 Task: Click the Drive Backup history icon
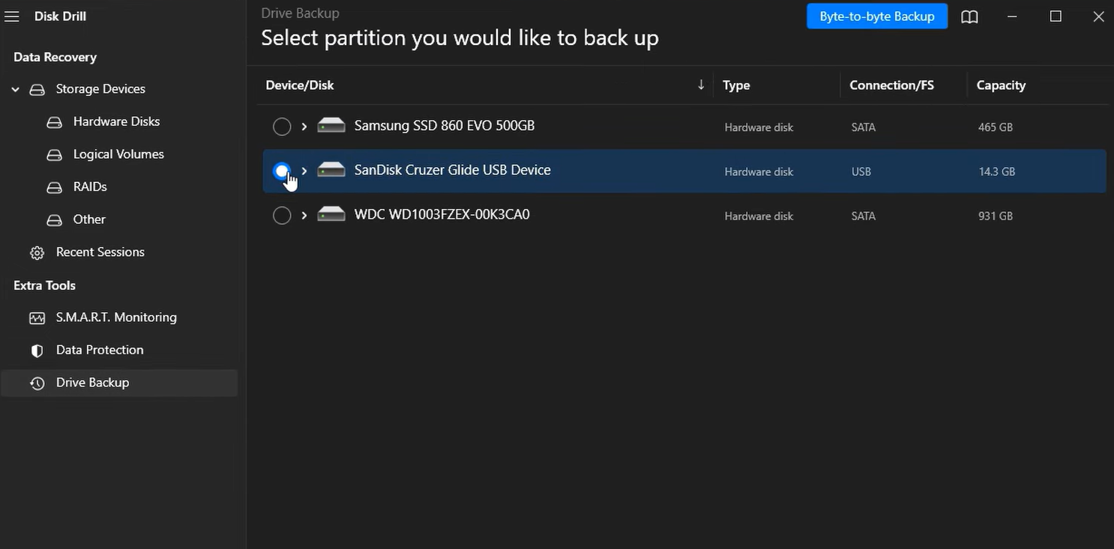(37, 383)
